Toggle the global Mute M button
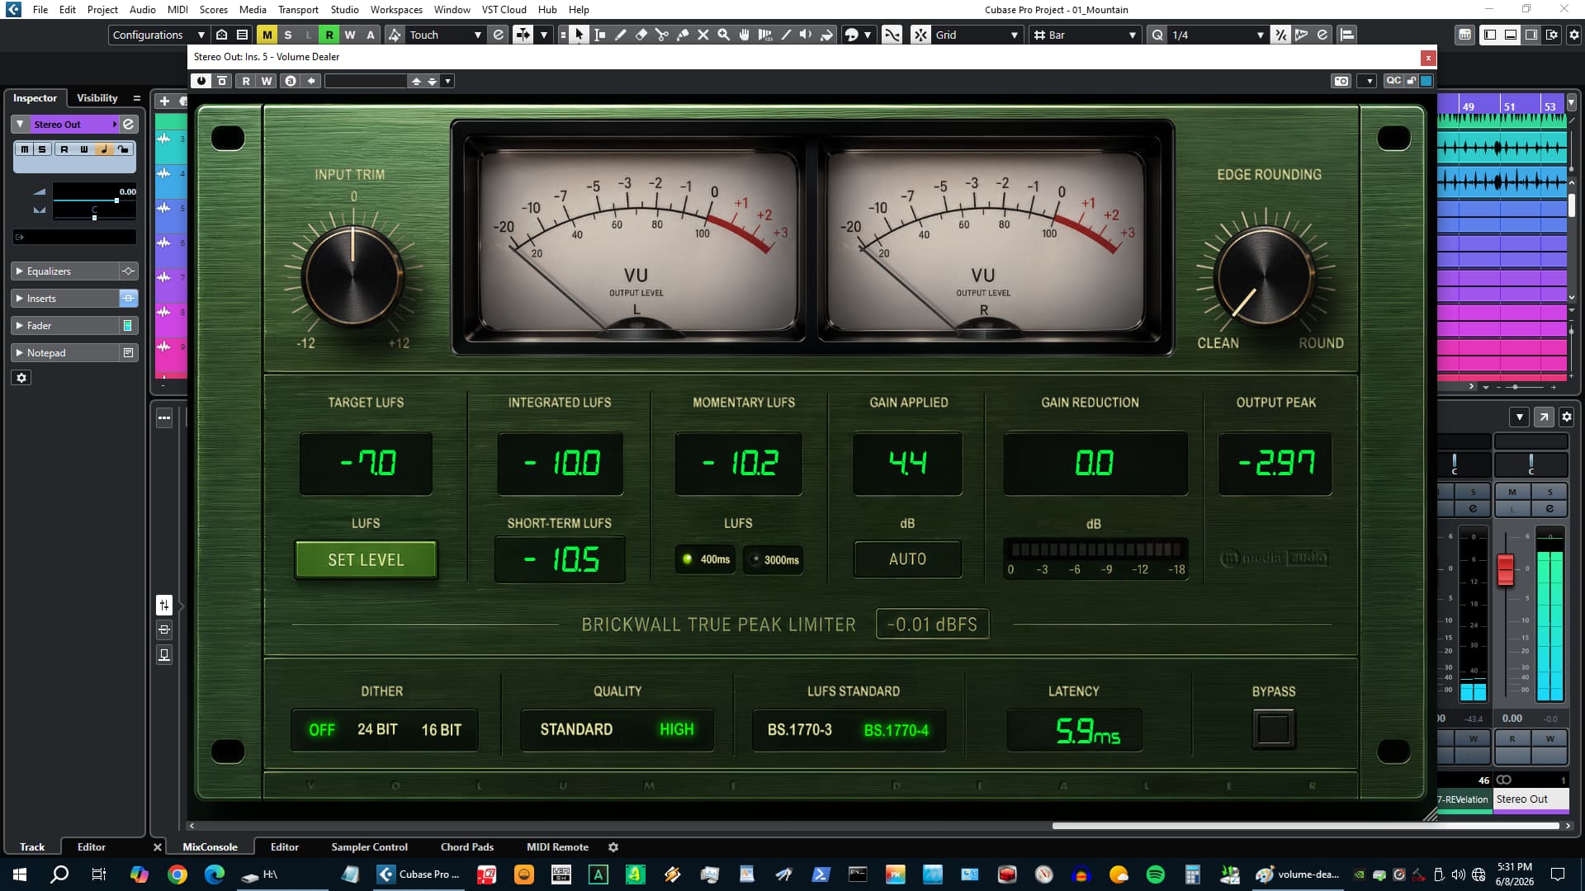Image resolution: width=1585 pixels, height=891 pixels. pos(267,35)
